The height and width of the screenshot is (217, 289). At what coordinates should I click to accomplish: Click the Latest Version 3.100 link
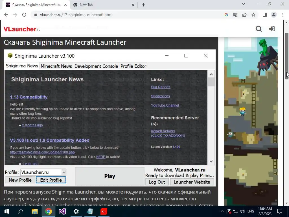click(176, 147)
